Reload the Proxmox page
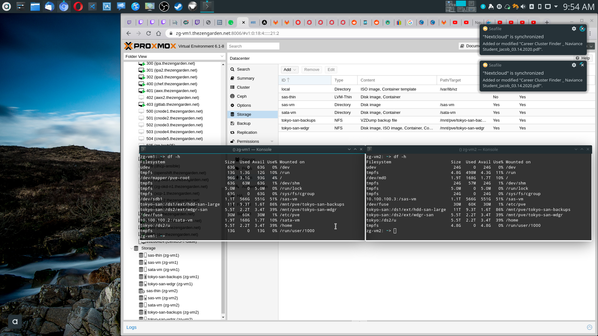 coord(149,33)
